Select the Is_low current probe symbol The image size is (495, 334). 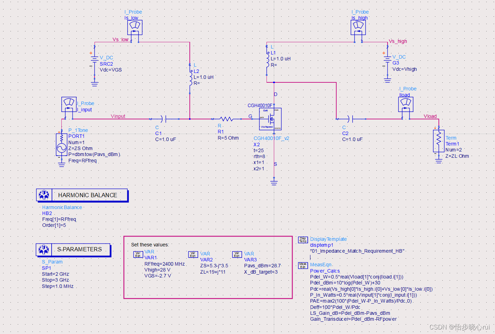tap(135, 27)
